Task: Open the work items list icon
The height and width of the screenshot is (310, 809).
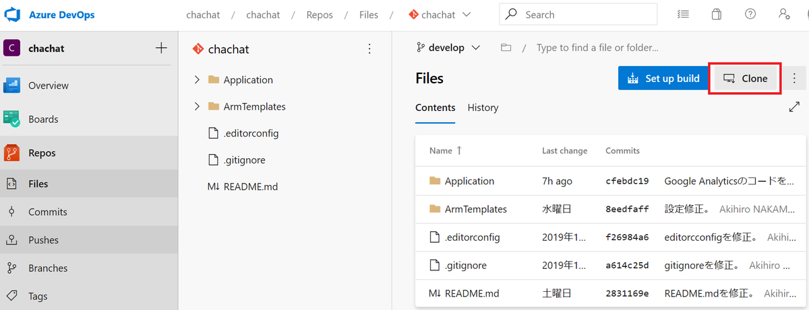Action: click(x=683, y=14)
